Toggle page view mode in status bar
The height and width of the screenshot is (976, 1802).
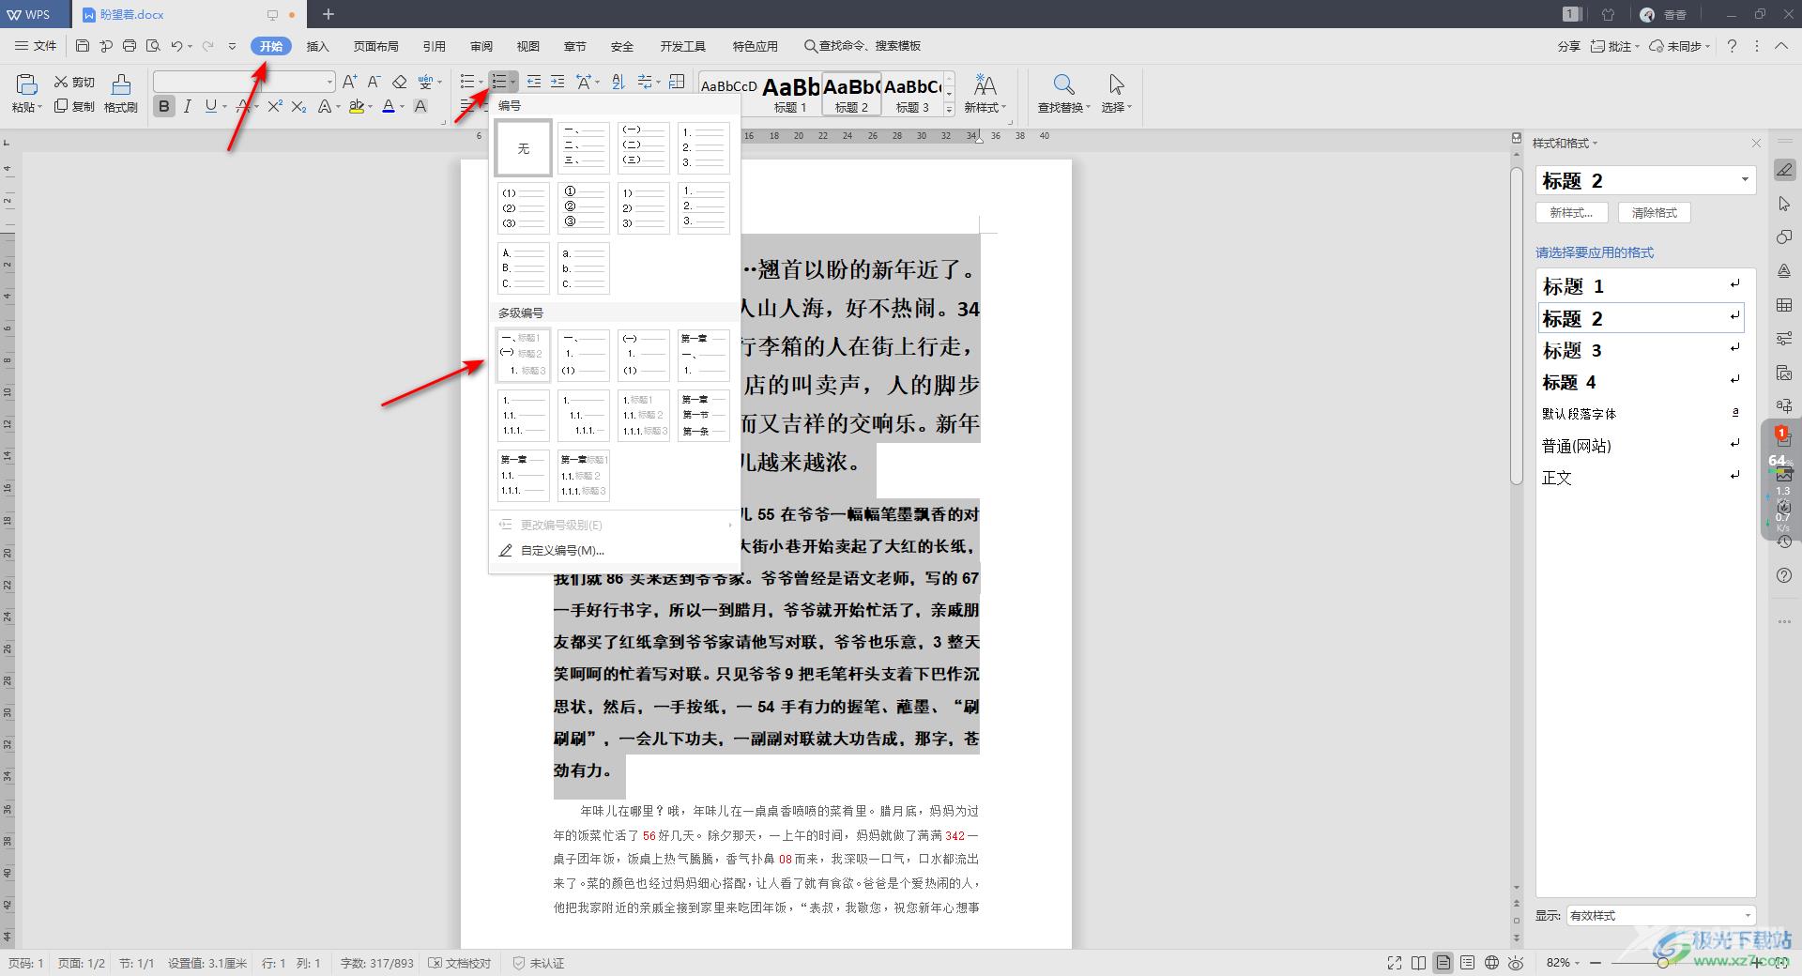click(x=1443, y=963)
